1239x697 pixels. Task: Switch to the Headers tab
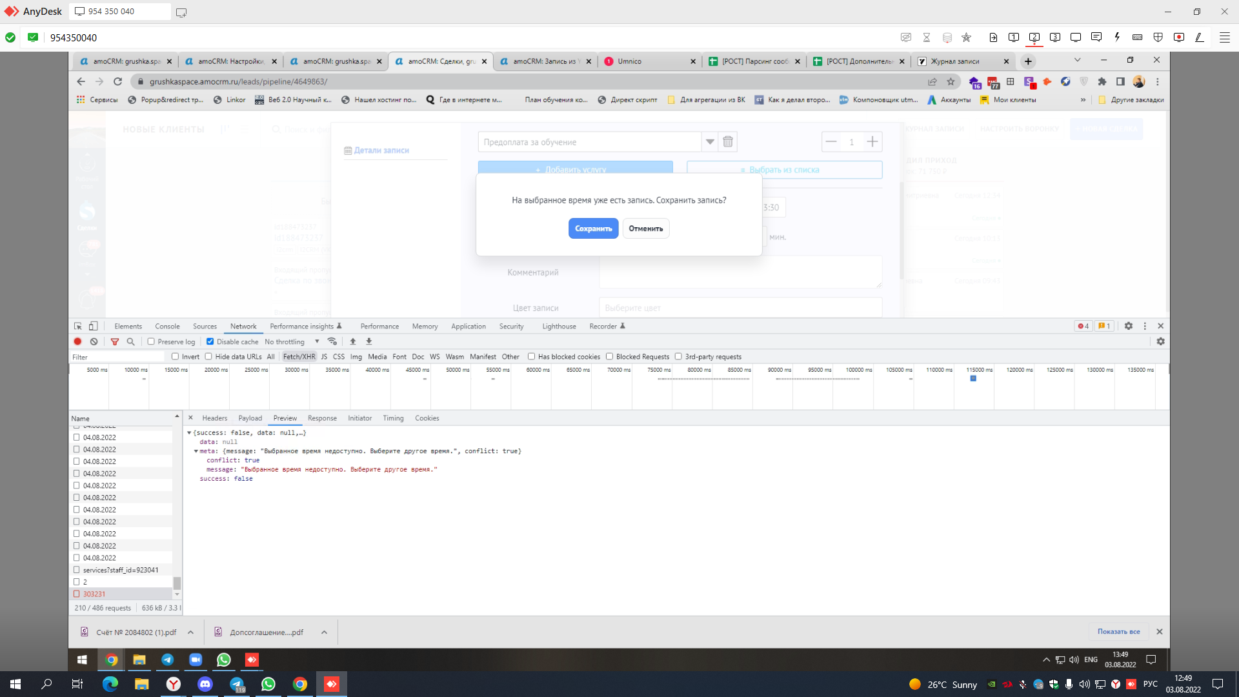[x=214, y=418]
